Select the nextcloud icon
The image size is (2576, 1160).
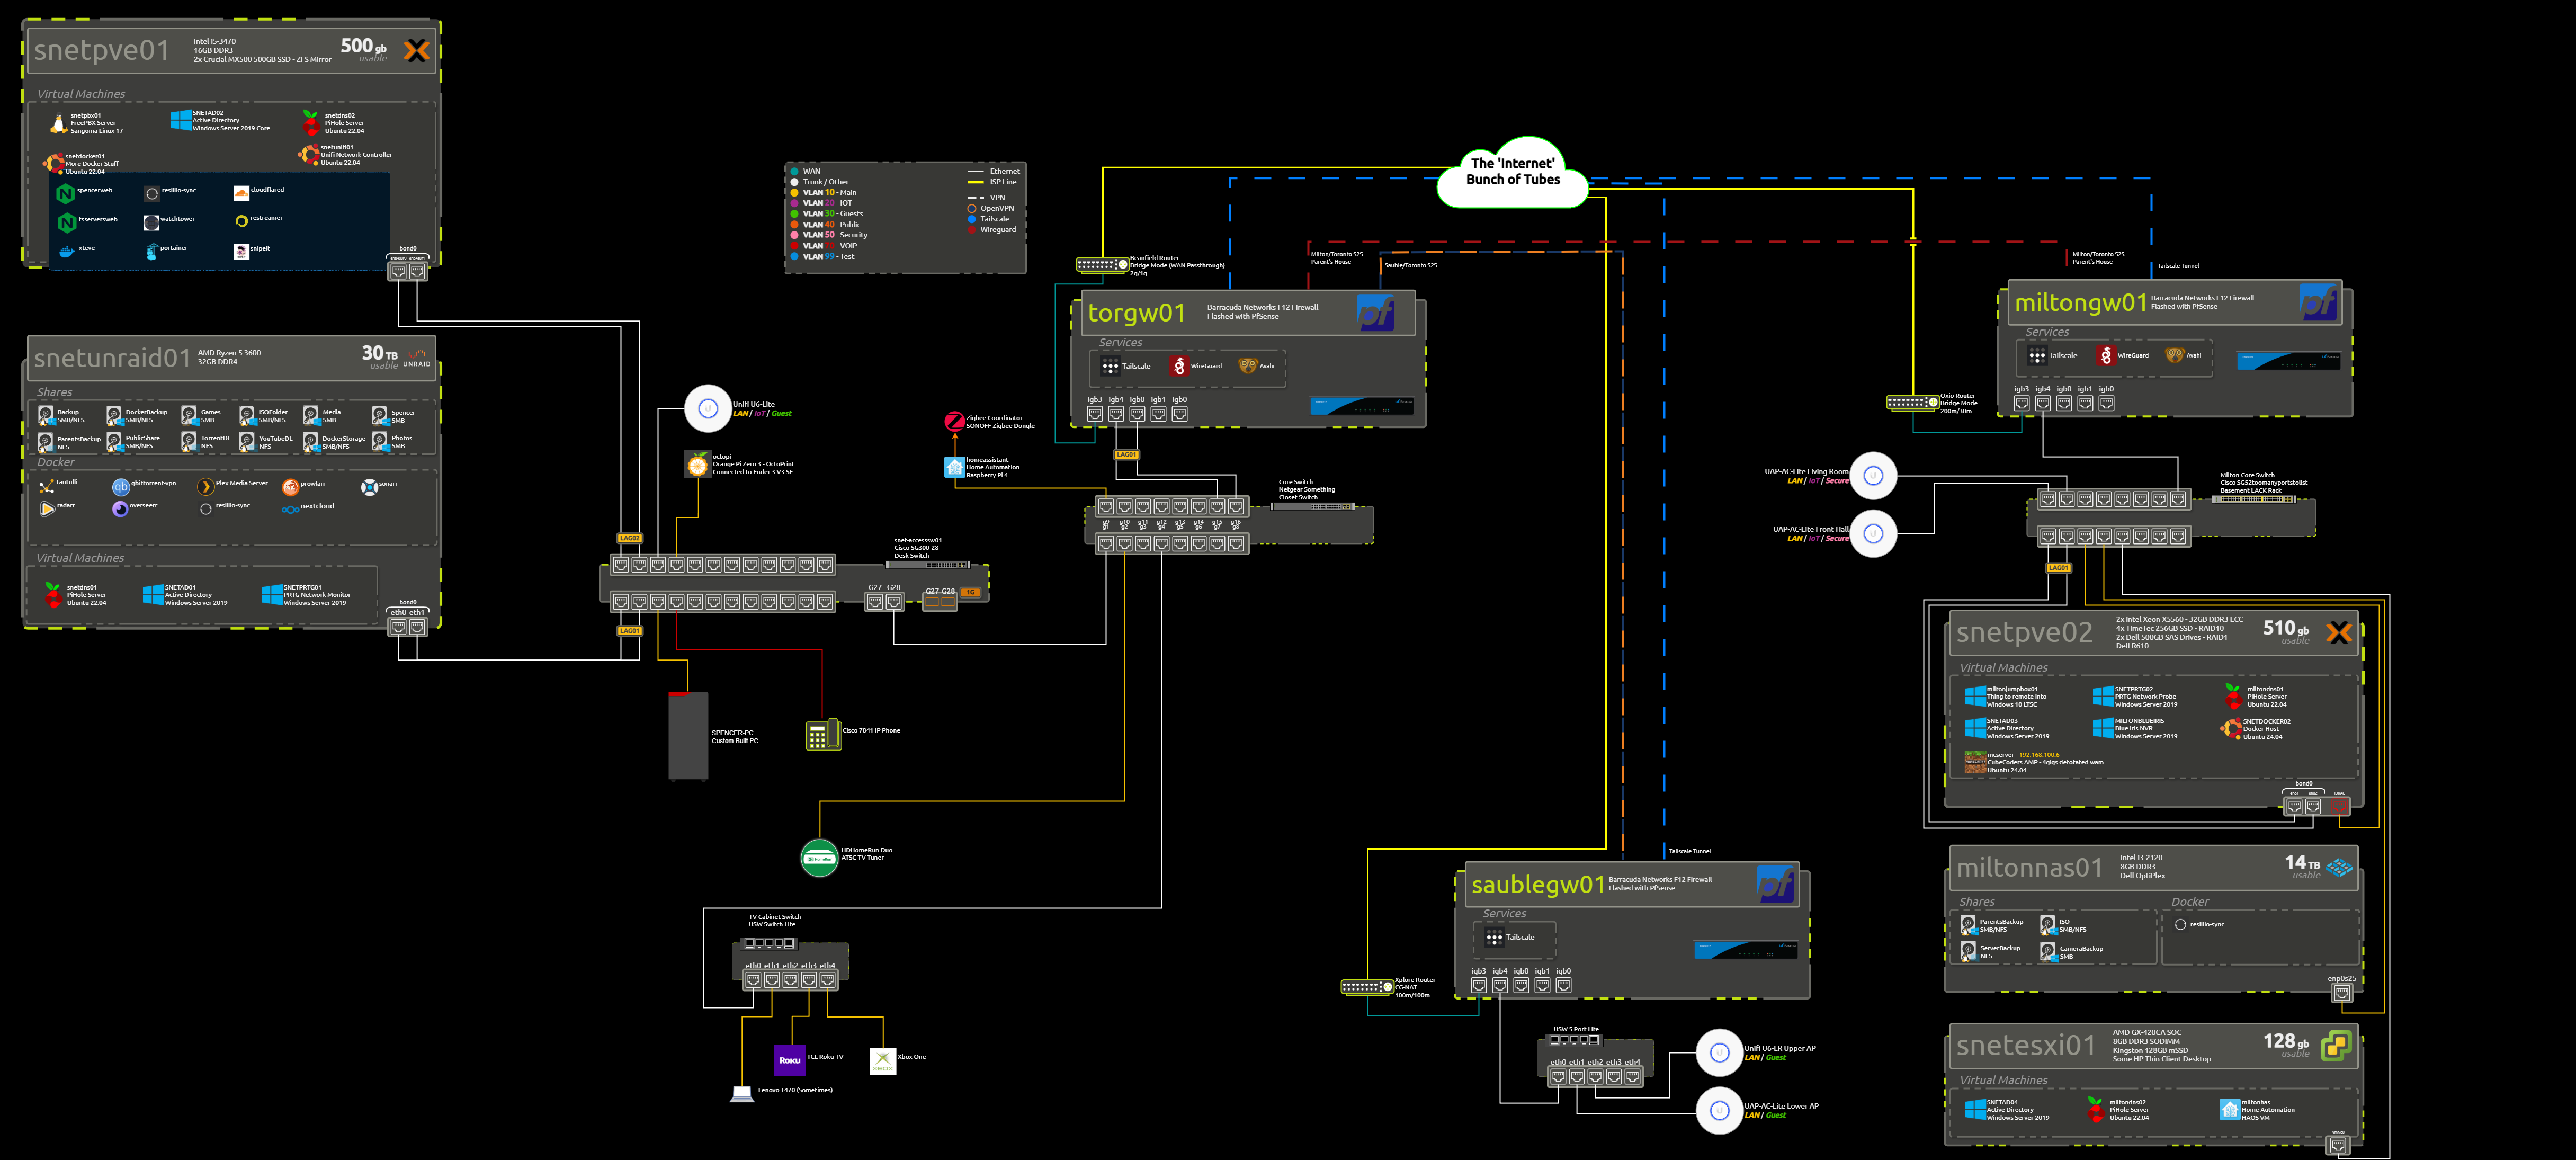click(x=290, y=510)
